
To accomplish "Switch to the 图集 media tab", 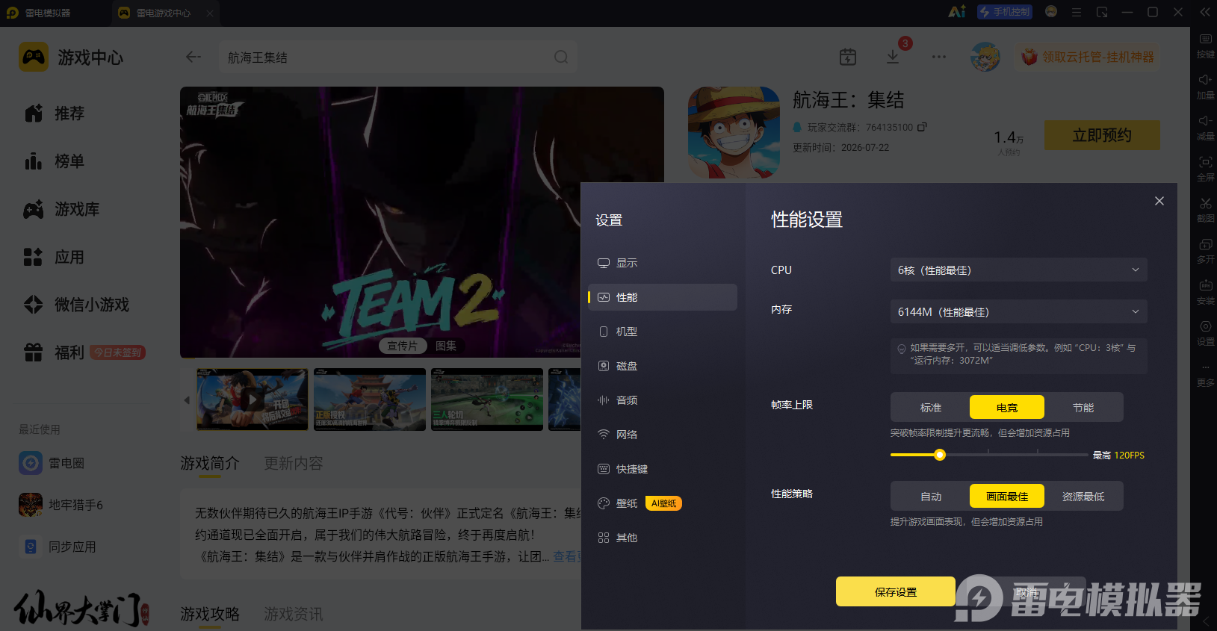I will 446,346.
